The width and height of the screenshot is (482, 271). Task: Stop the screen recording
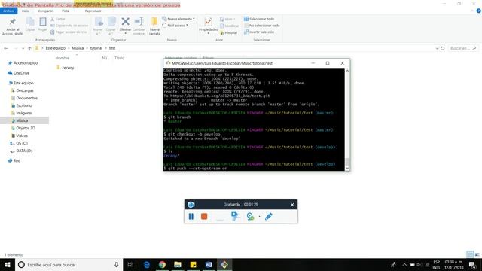point(204,216)
